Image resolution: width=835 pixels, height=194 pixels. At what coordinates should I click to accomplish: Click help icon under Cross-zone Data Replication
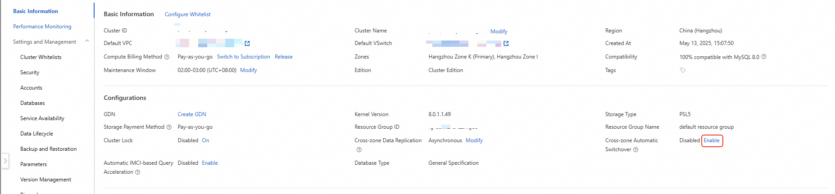[x=359, y=150]
